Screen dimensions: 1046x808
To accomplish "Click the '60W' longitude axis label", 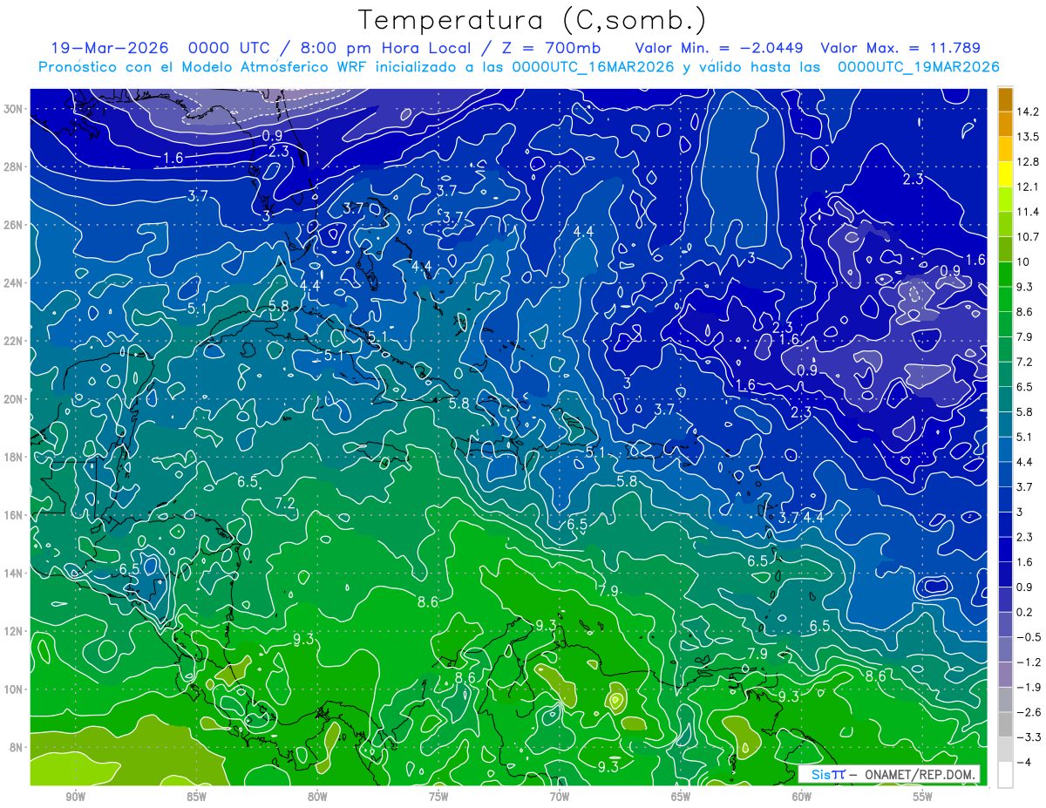I will pyautogui.click(x=802, y=797).
